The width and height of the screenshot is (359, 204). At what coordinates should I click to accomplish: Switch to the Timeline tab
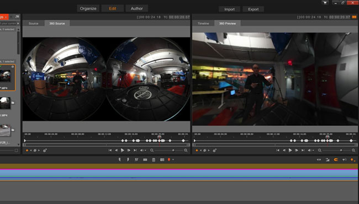tap(203, 23)
